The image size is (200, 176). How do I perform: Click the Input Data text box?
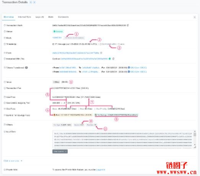point(123,139)
